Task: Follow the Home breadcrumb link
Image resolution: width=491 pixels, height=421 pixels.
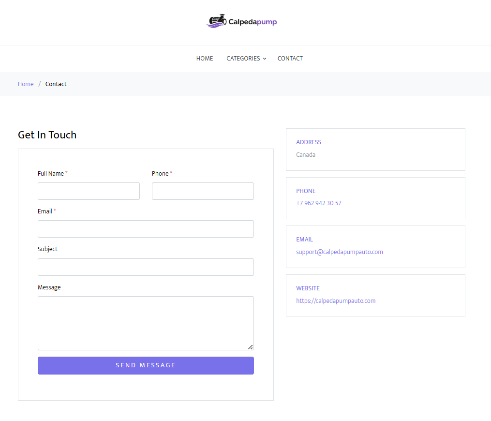Action: [x=26, y=84]
